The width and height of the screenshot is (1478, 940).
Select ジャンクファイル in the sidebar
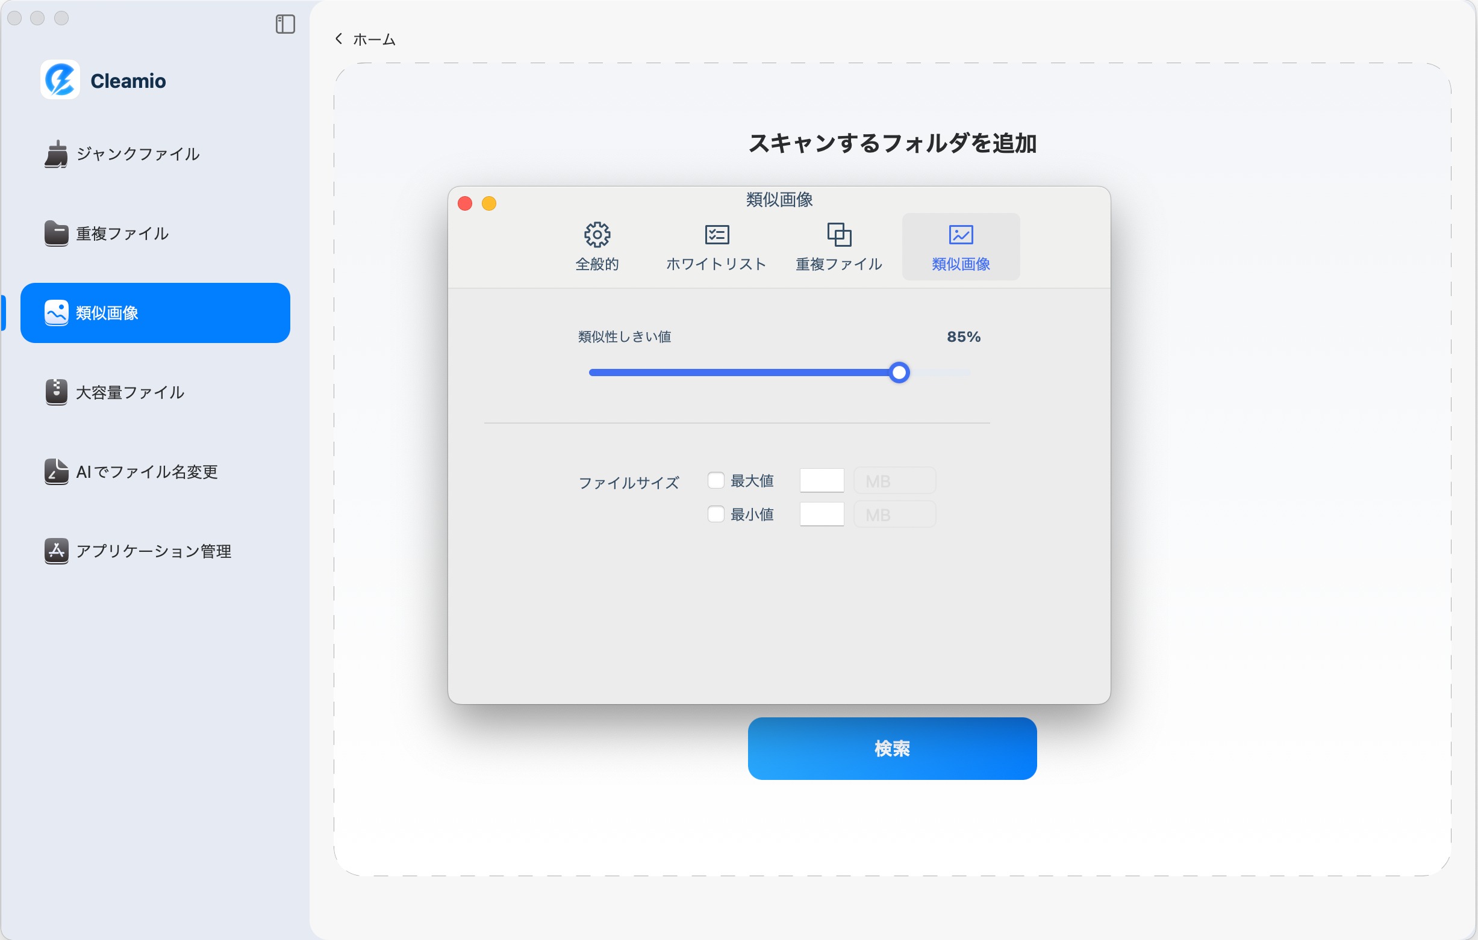pyautogui.click(x=136, y=155)
